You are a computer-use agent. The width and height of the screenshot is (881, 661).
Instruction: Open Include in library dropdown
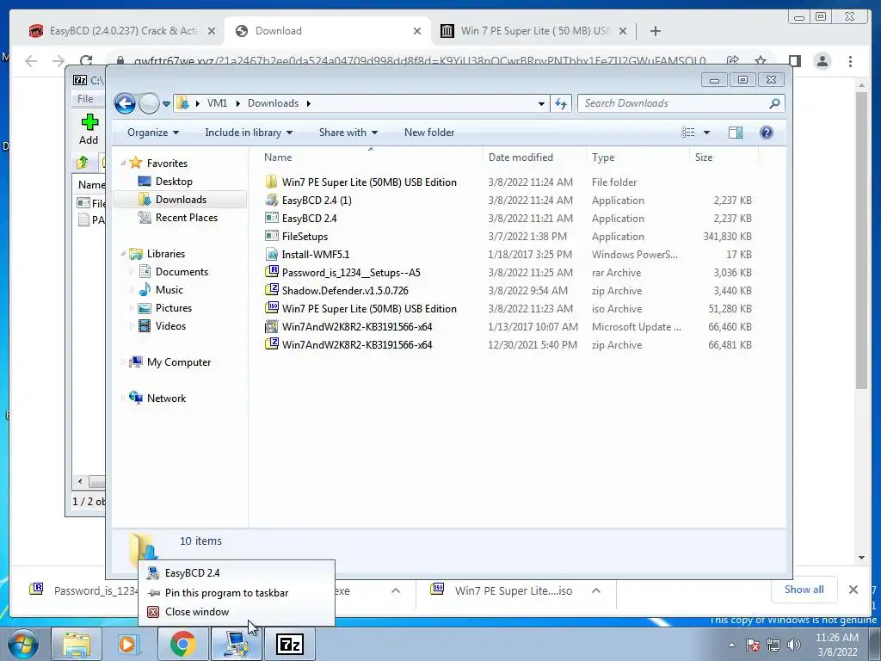[249, 133]
